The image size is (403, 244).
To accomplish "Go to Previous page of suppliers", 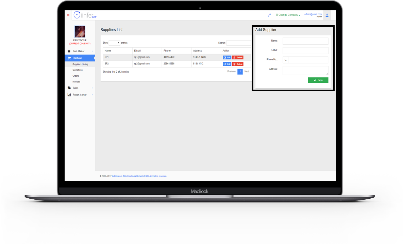I will [x=231, y=71].
